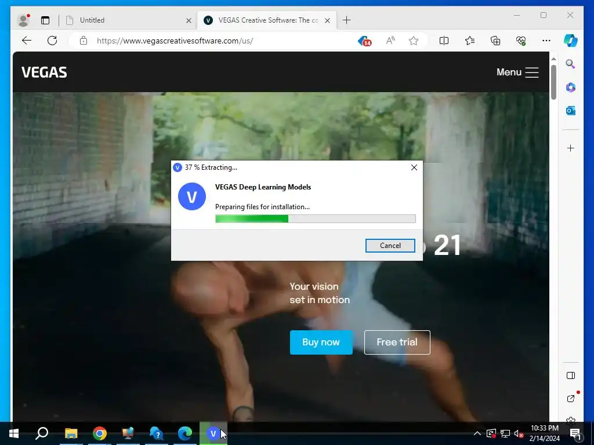Open Edge Settings and more menu

tap(546, 41)
